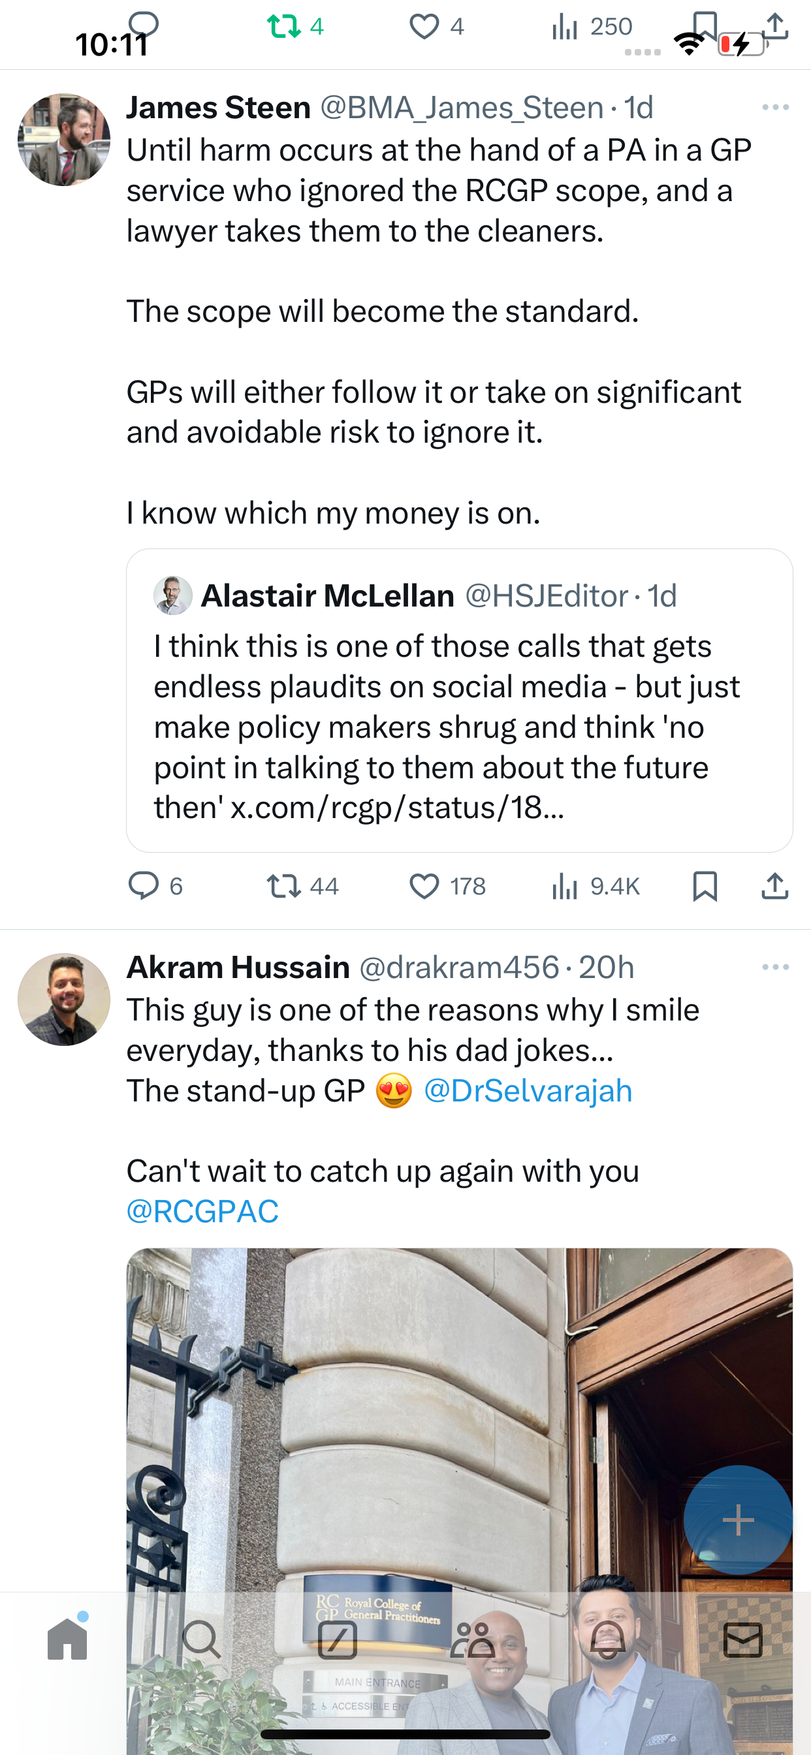Open quoted tweet by Alastair McLellan
811x1755 pixels.
tap(459, 701)
